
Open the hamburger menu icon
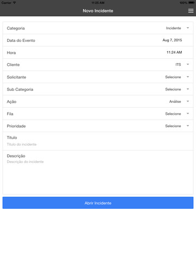[x=191, y=11]
